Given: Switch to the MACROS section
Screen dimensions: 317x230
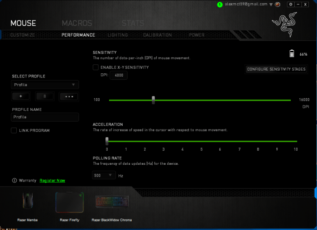Looking at the screenshot, I should point(77,23).
